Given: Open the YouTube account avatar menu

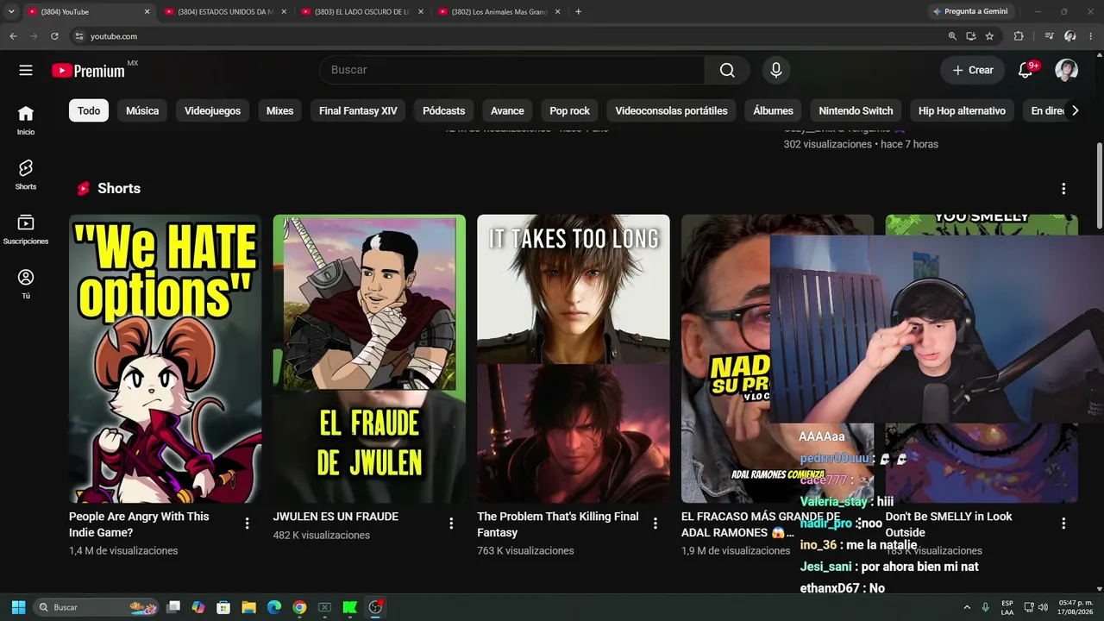Looking at the screenshot, I should (x=1066, y=70).
